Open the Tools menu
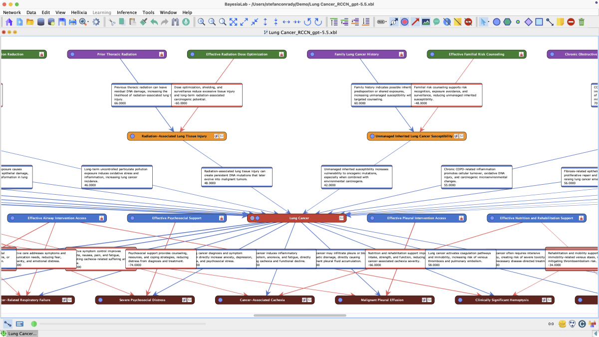Viewport: 599px width, 337px height. click(148, 12)
